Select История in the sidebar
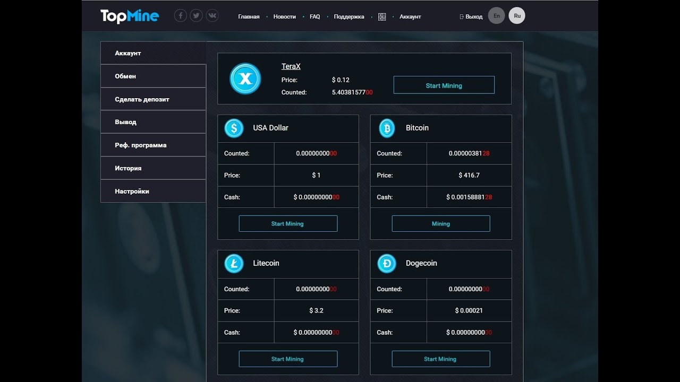Image resolution: width=680 pixels, height=382 pixels. (153, 168)
